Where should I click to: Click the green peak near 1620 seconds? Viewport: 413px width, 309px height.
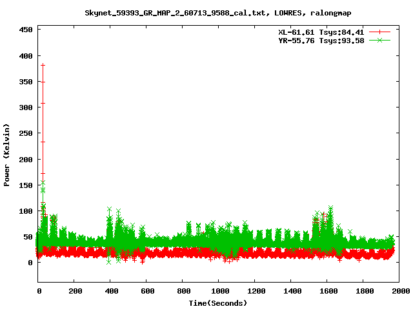coord(330,207)
